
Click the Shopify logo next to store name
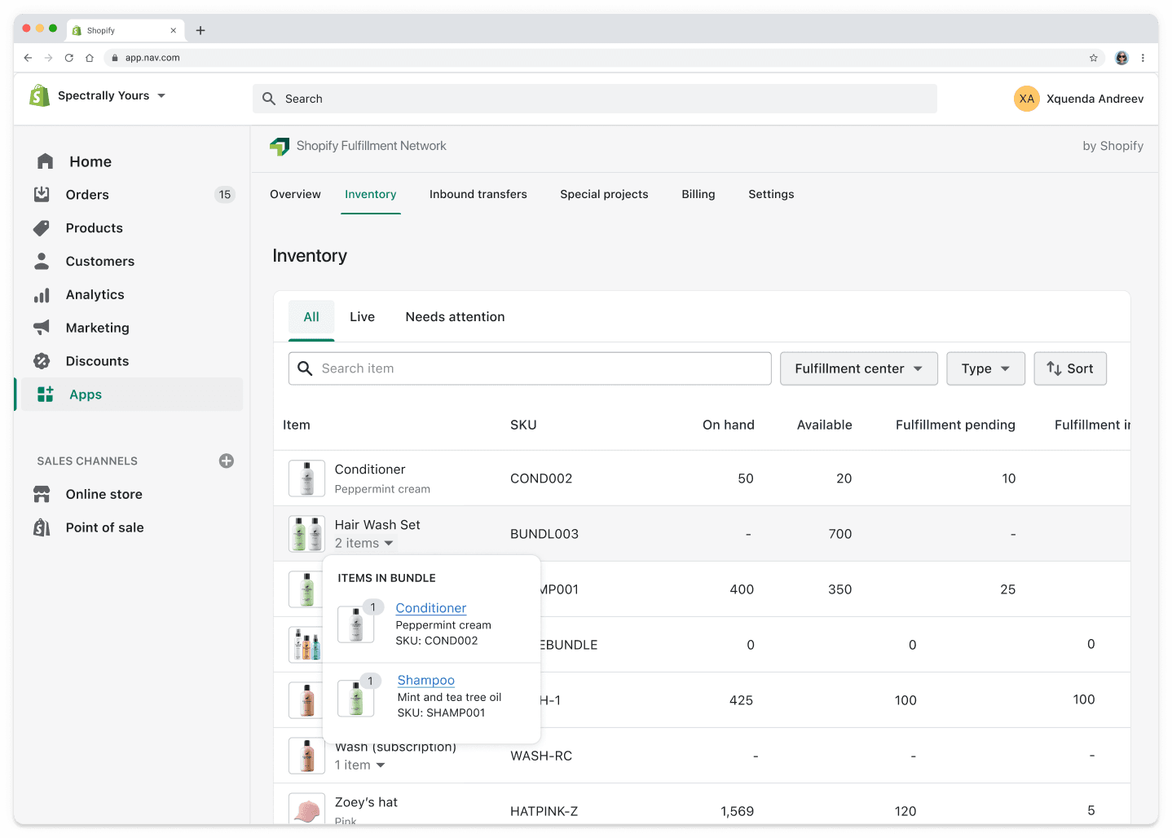[39, 95]
